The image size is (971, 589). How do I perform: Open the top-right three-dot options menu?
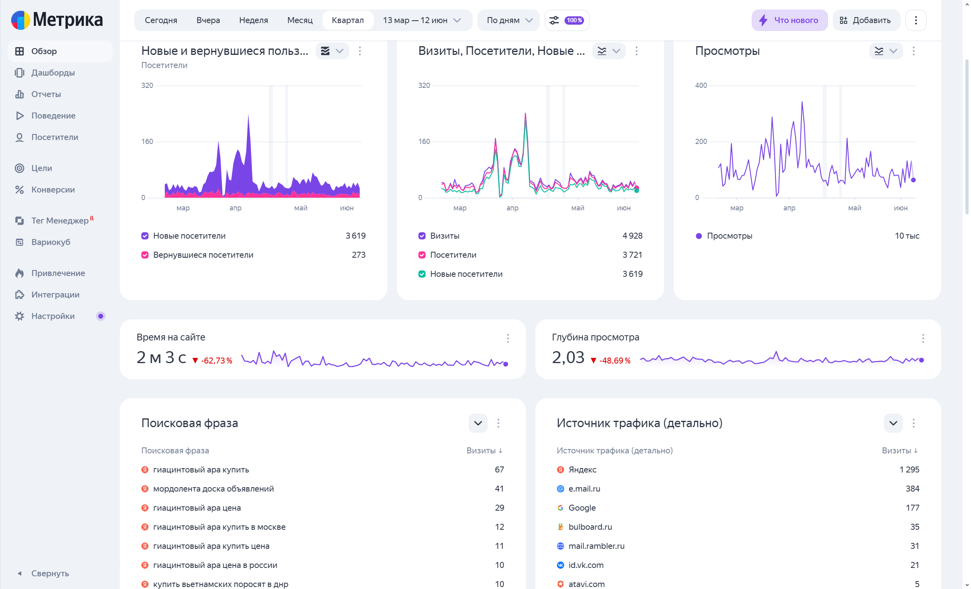click(916, 20)
